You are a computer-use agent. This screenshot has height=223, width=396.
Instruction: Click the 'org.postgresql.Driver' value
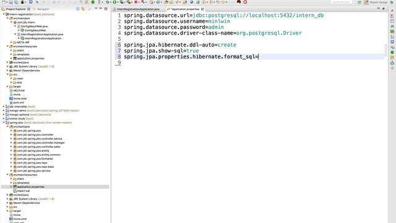(269, 33)
